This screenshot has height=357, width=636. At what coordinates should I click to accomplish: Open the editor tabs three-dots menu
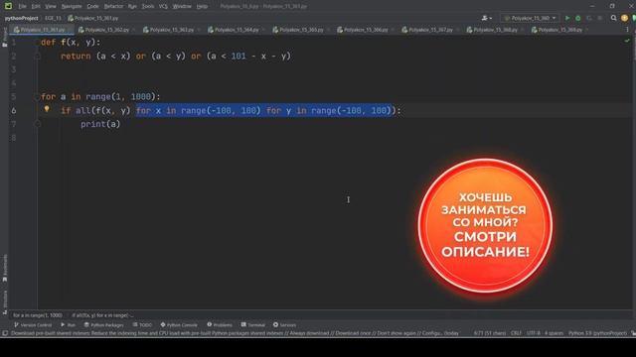pos(627,30)
